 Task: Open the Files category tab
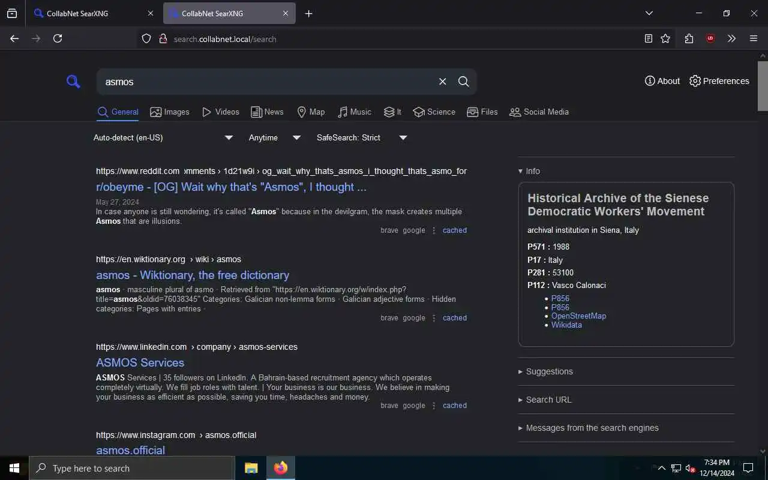tap(482, 112)
